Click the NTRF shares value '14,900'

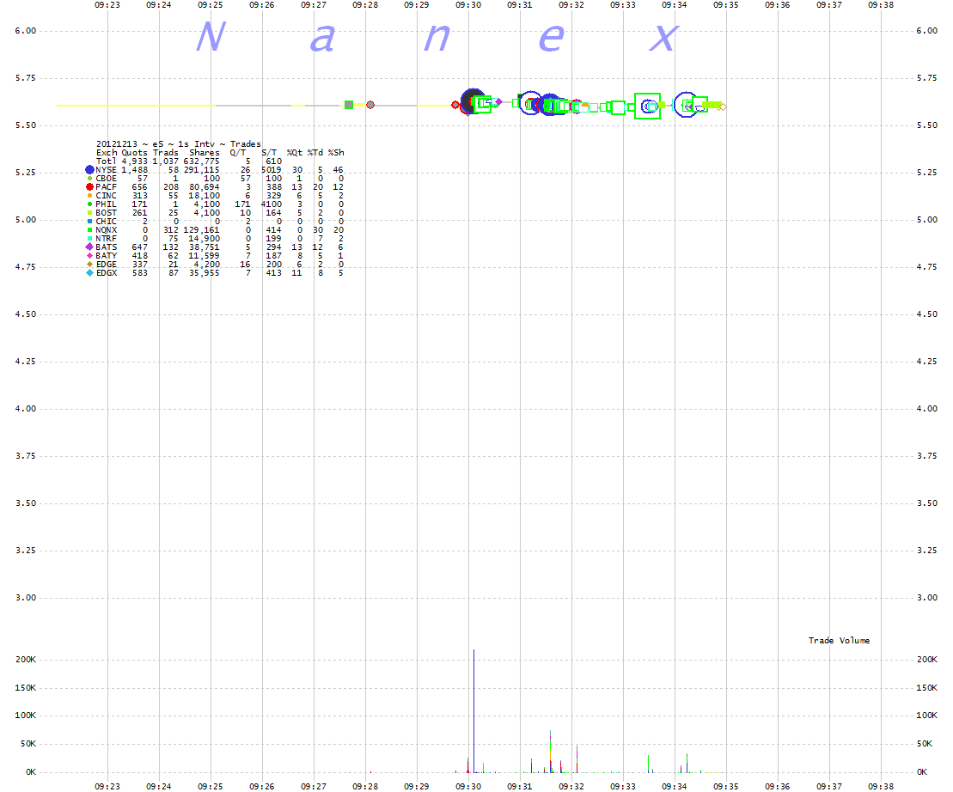tap(205, 239)
